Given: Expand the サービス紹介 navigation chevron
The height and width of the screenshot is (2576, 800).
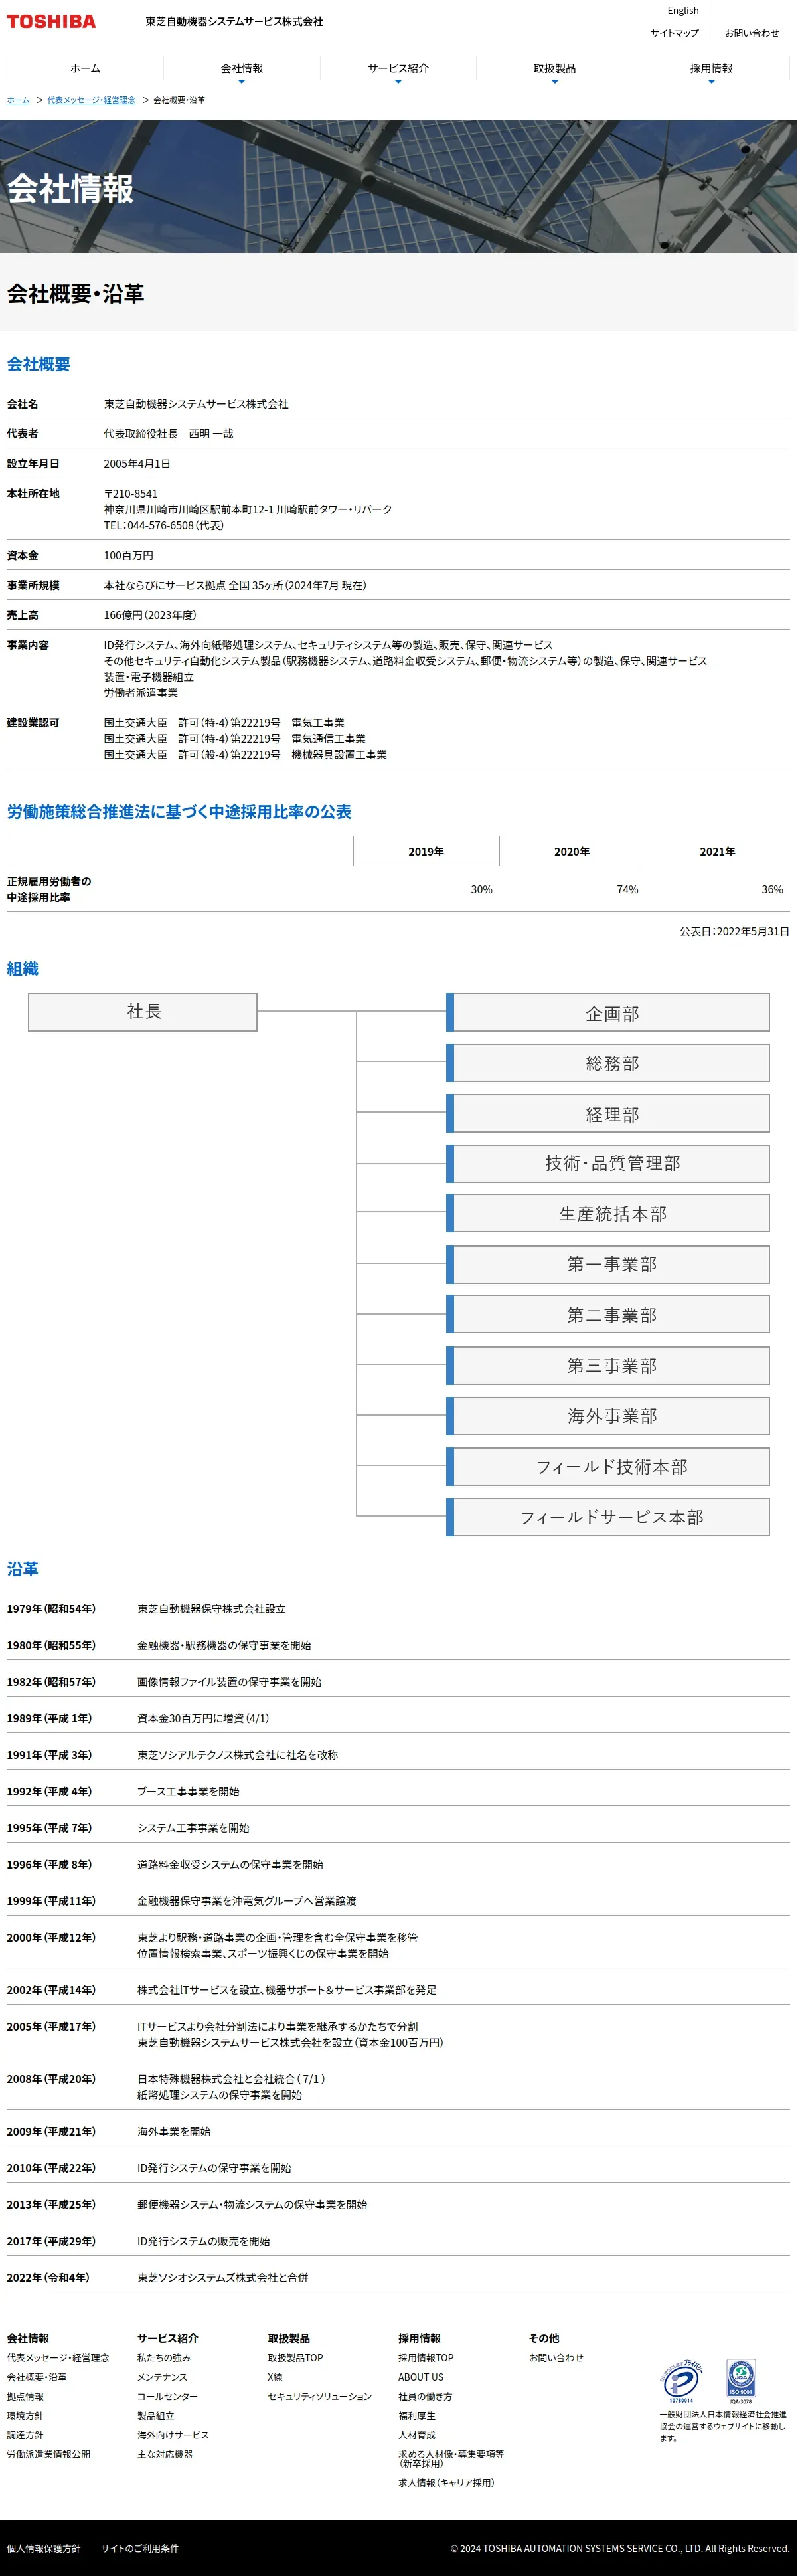Looking at the screenshot, I should point(398,82).
